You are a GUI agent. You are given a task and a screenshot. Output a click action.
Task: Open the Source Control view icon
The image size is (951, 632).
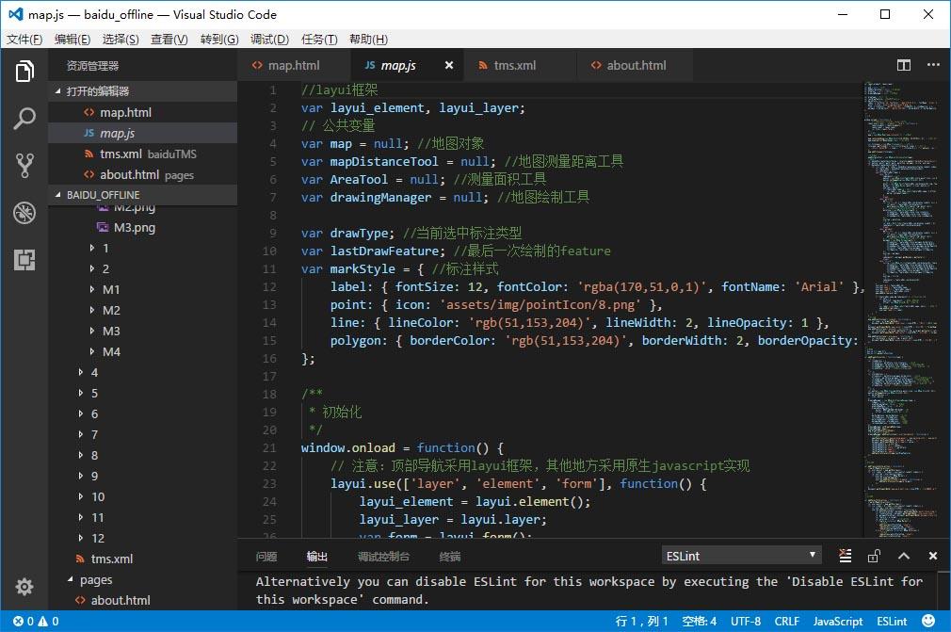(24, 165)
